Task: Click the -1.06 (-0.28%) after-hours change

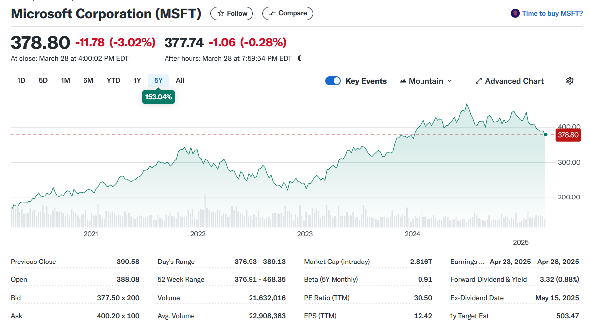Action: pyautogui.click(x=248, y=42)
